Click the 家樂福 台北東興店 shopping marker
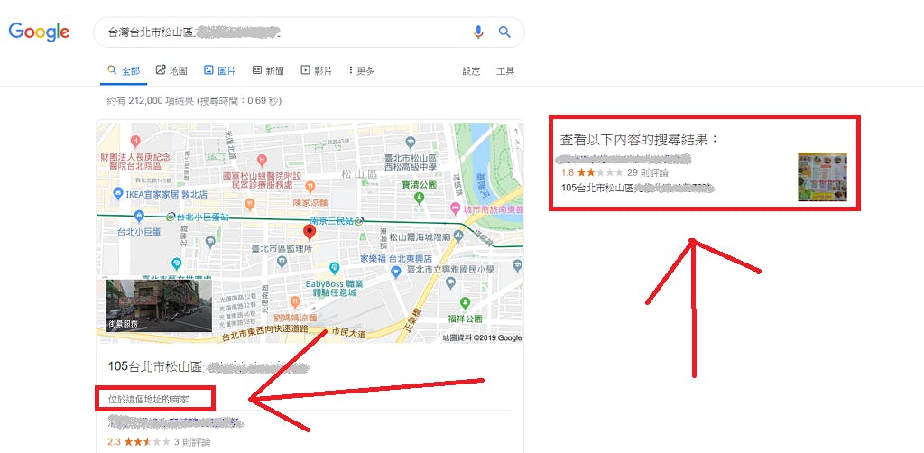This screenshot has height=453, width=924. pos(397,271)
